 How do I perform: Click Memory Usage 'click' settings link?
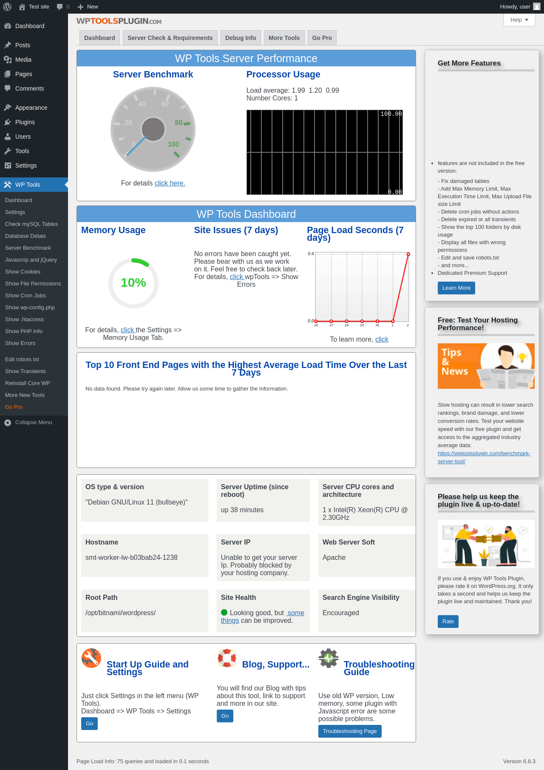click(x=127, y=330)
